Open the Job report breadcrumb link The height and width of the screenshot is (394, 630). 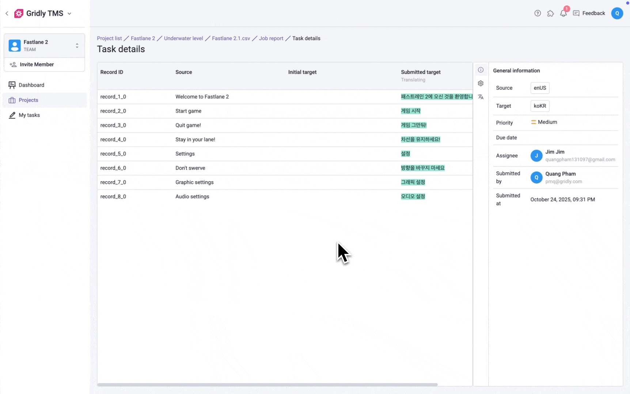pos(271,38)
